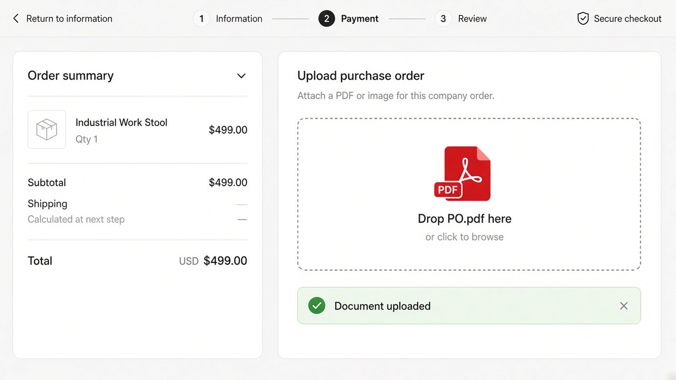Viewport: 676px width, 380px height.
Task: Click the Secure checkout shield icon
Action: point(583,18)
